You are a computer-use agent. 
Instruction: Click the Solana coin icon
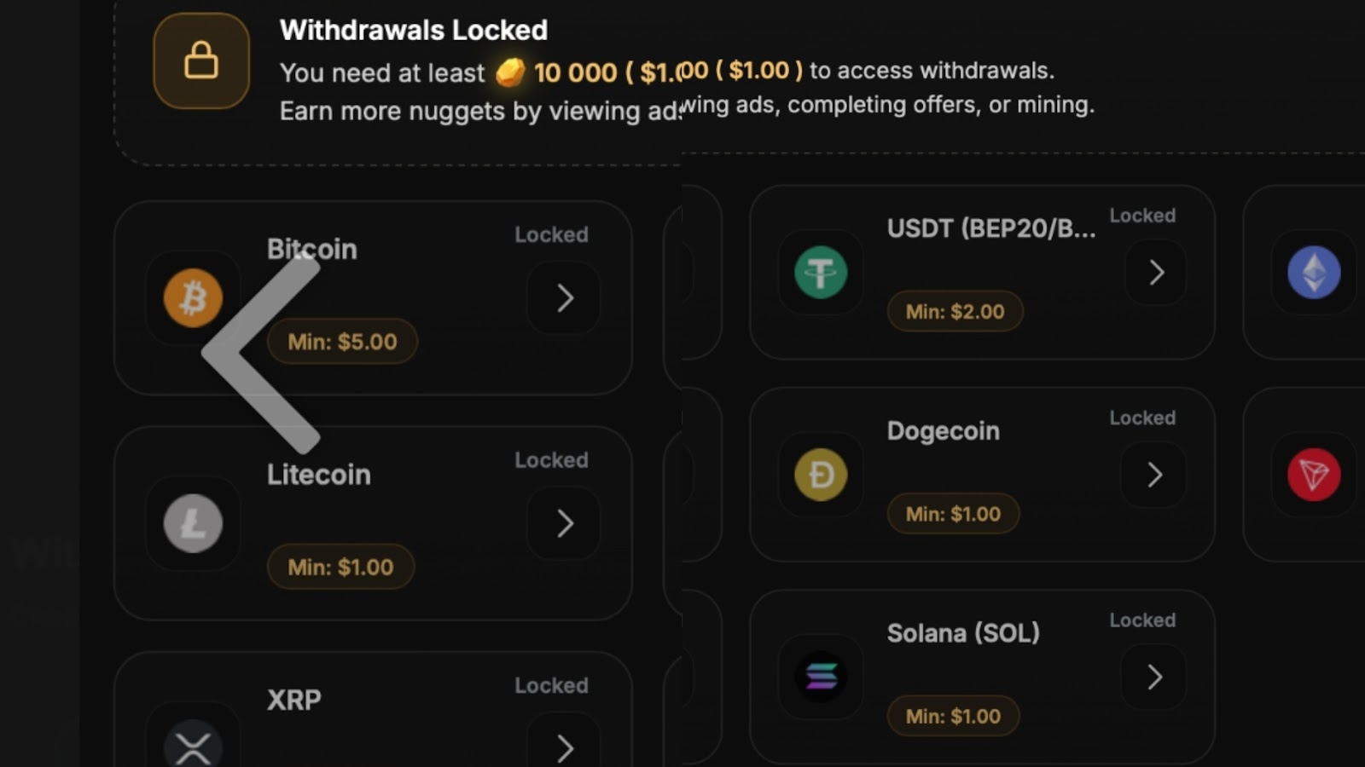pos(821,677)
